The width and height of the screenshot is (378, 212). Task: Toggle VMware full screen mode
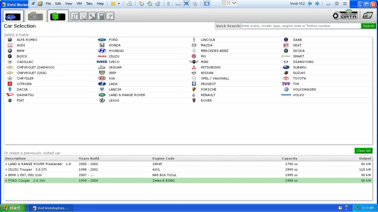point(186,4)
